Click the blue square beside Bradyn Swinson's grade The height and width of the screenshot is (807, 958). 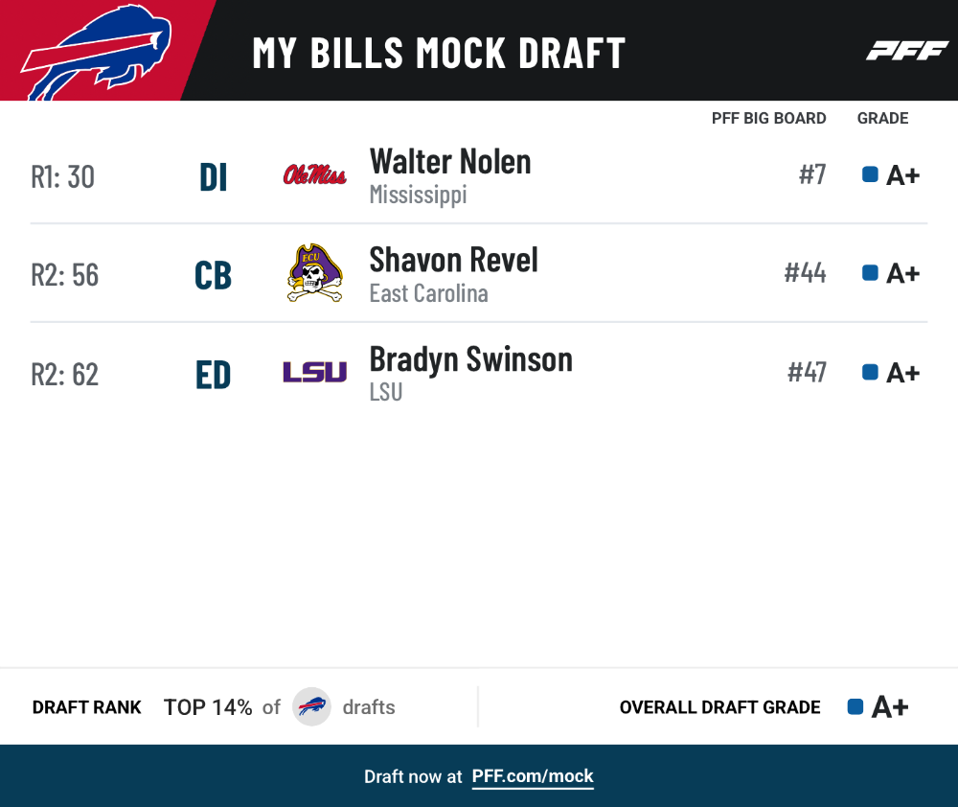click(x=870, y=372)
